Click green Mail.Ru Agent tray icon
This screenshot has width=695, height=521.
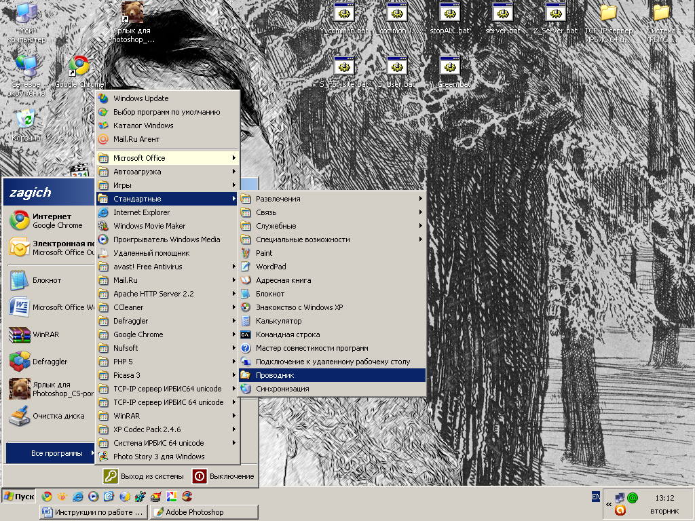tap(633, 498)
